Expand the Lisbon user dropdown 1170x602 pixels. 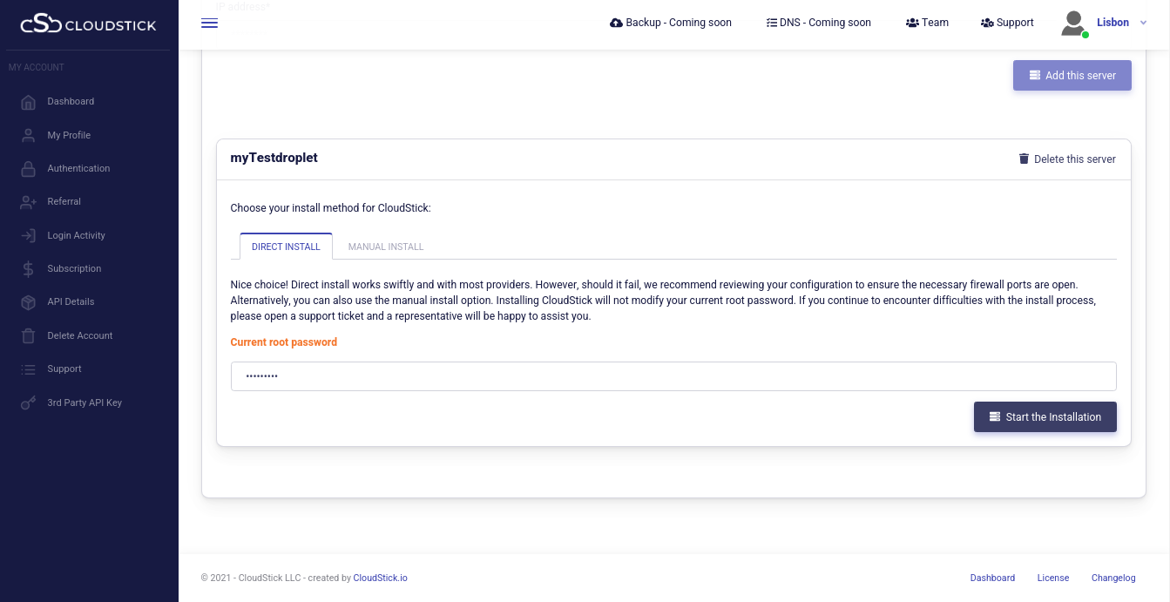pyautogui.click(x=1143, y=23)
